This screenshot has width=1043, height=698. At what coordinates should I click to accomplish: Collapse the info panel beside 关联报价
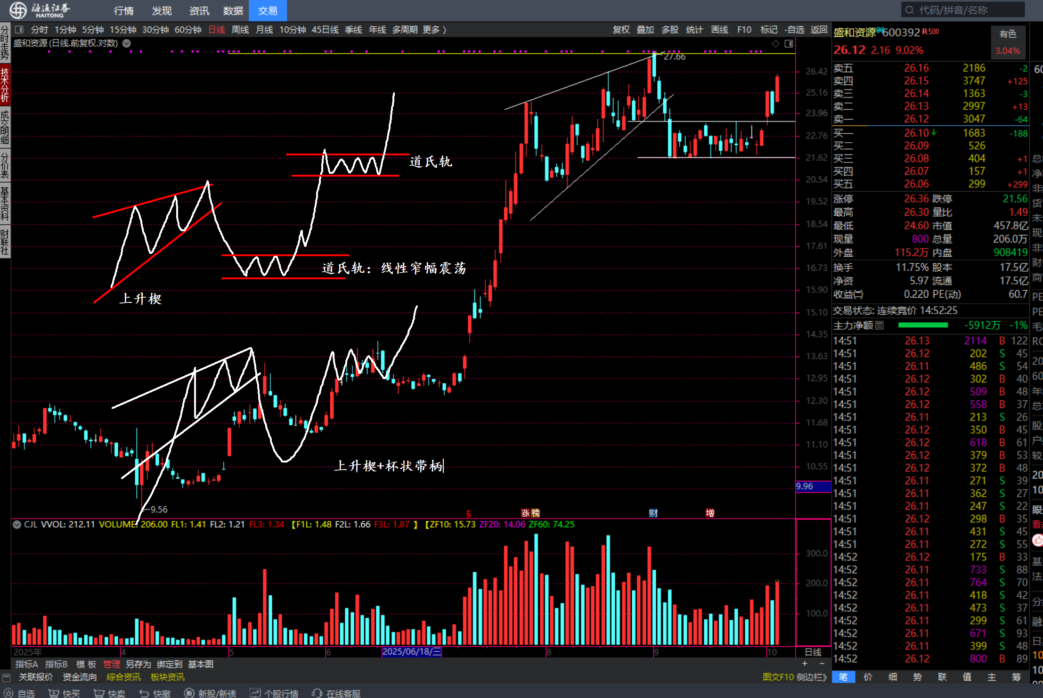6,677
